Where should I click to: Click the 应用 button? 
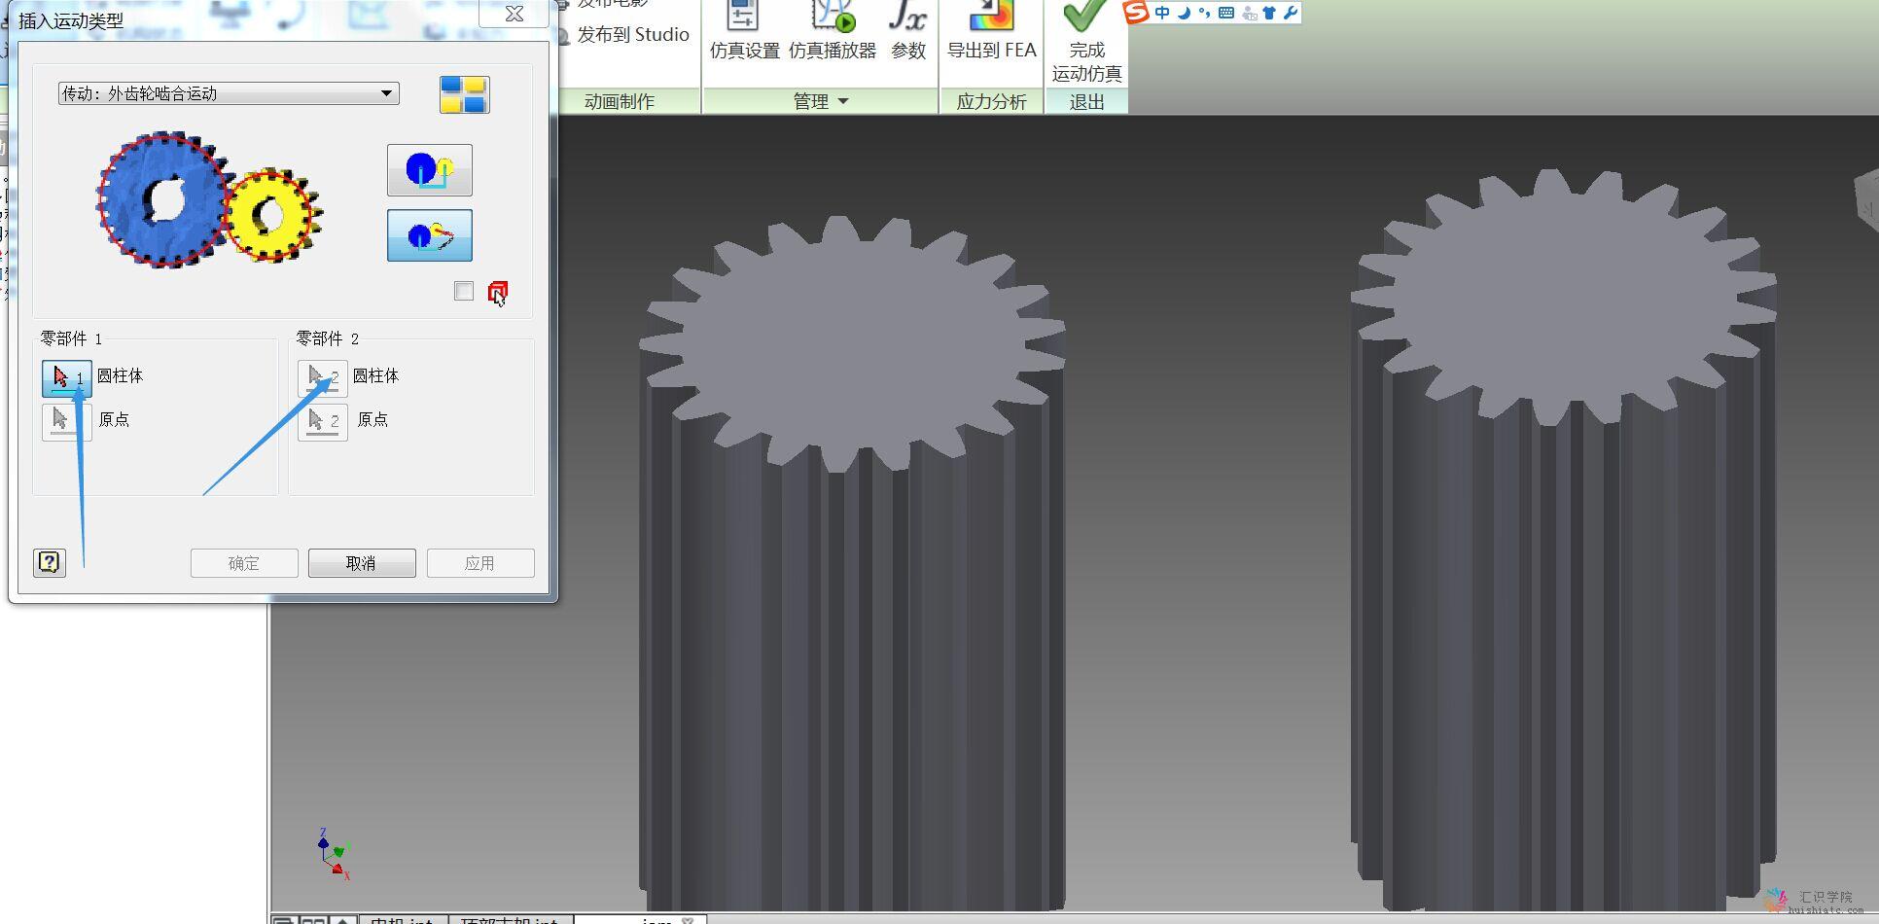[x=480, y=563]
